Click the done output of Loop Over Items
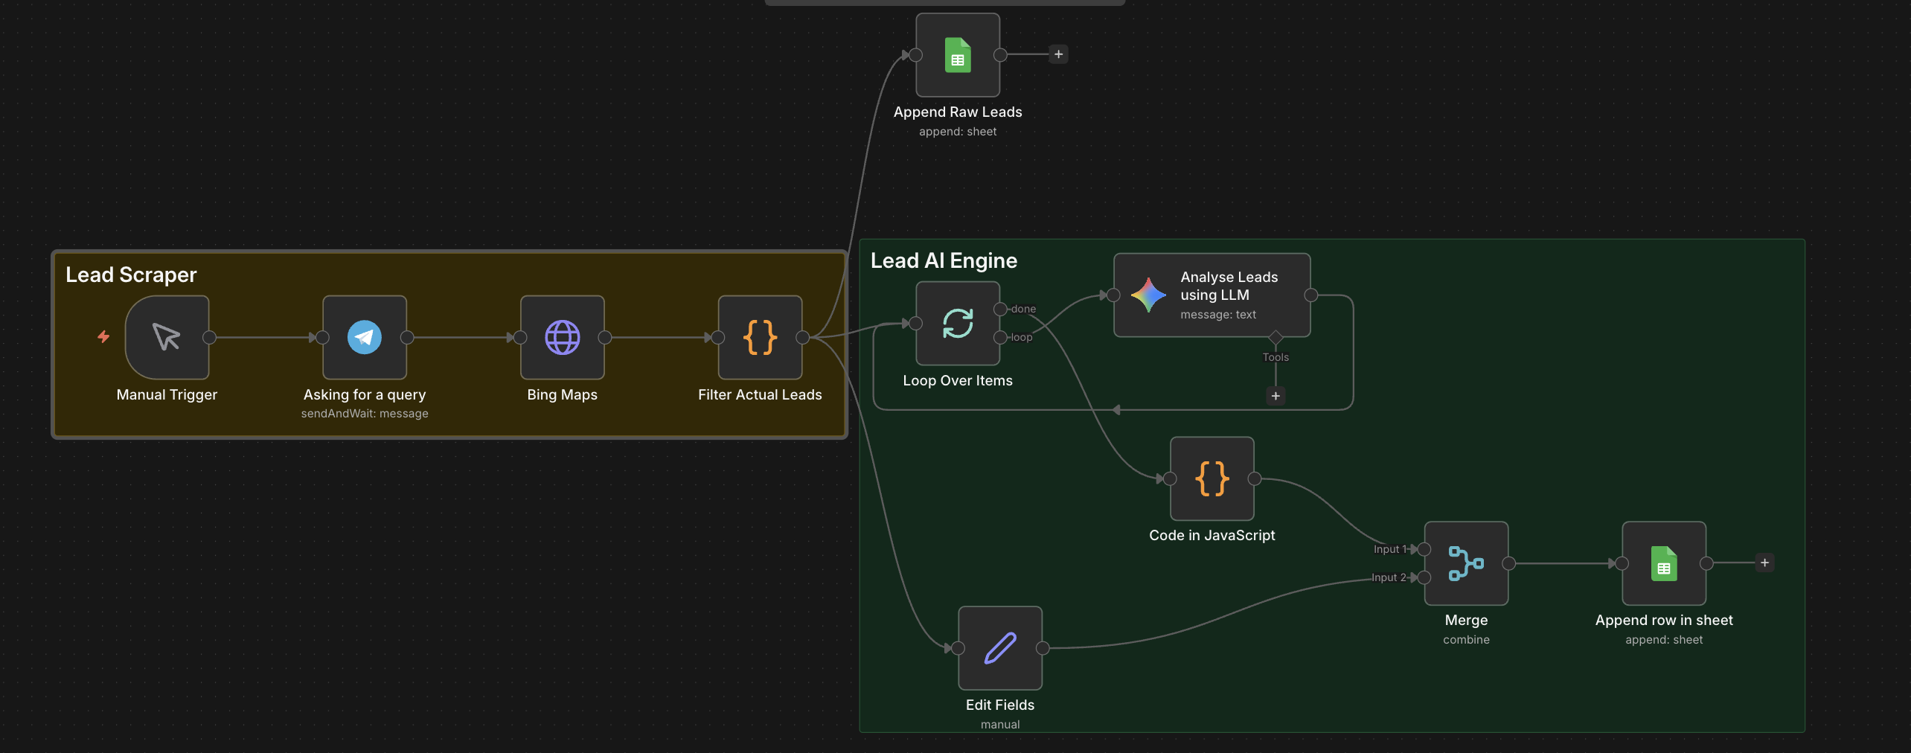Viewport: 1911px width, 753px height. click(1001, 309)
